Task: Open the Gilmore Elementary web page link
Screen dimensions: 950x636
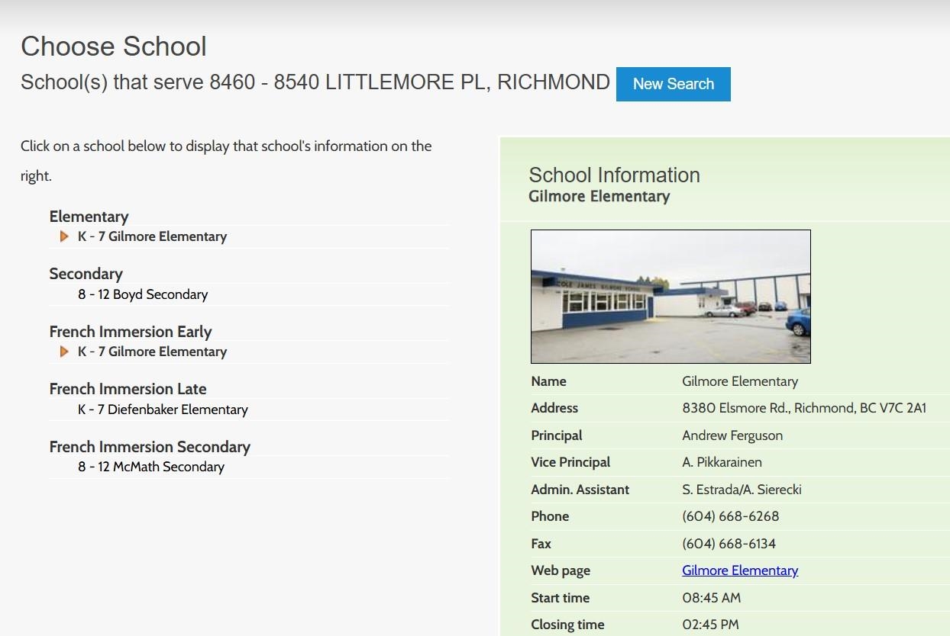Action: pyautogui.click(x=739, y=570)
